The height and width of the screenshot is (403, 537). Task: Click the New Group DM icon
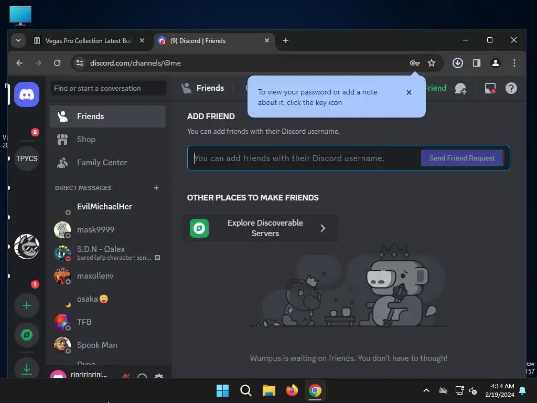point(460,88)
